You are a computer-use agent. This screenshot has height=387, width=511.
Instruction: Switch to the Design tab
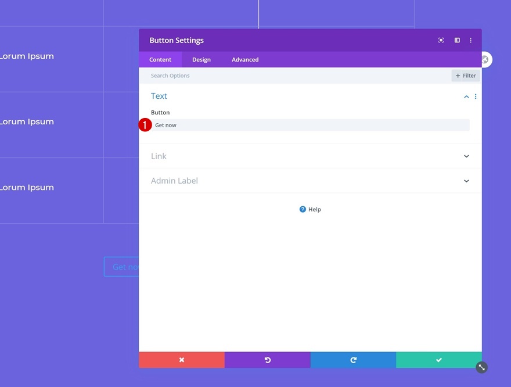pyautogui.click(x=201, y=60)
